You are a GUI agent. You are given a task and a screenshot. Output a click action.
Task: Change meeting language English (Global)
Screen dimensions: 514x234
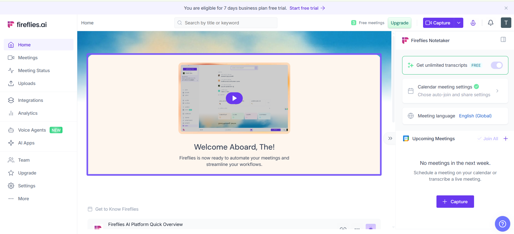475,116
